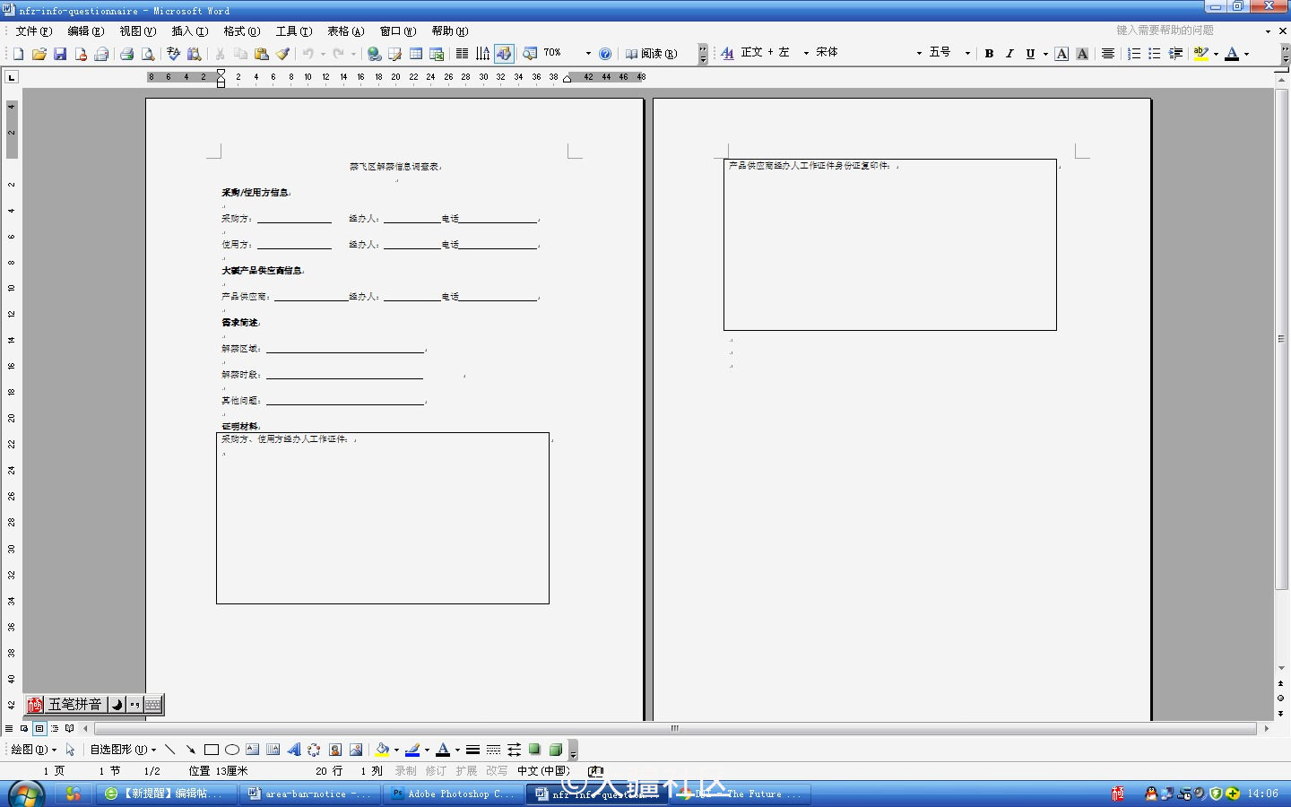1291x807 pixels.
Task: Toggle italic formatting
Action: (1009, 54)
